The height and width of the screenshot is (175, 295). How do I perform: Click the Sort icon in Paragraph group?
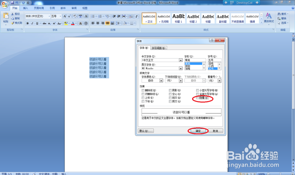[131, 16]
